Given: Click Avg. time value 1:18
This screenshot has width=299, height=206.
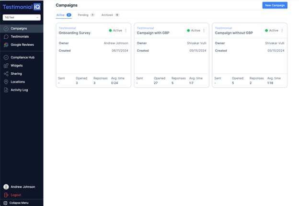Looking at the screenshot, I should 270,83.
